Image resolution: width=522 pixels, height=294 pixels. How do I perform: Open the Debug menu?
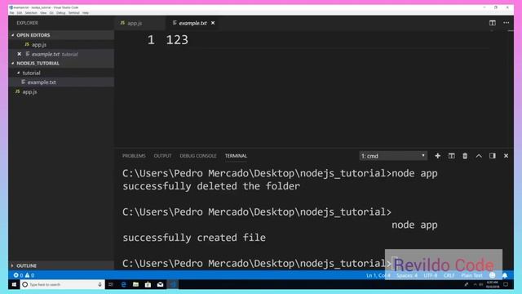pos(60,13)
